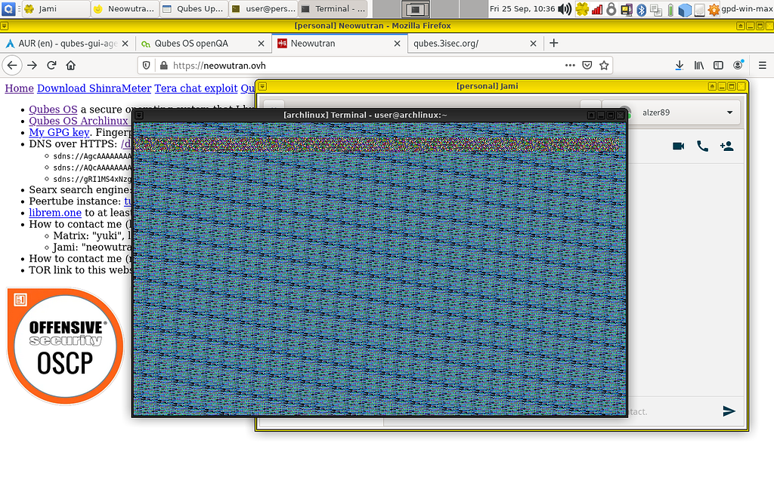Go to the Firefox home page
Image resolution: width=774 pixels, height=483 pixels.
[x=71, y=65]
